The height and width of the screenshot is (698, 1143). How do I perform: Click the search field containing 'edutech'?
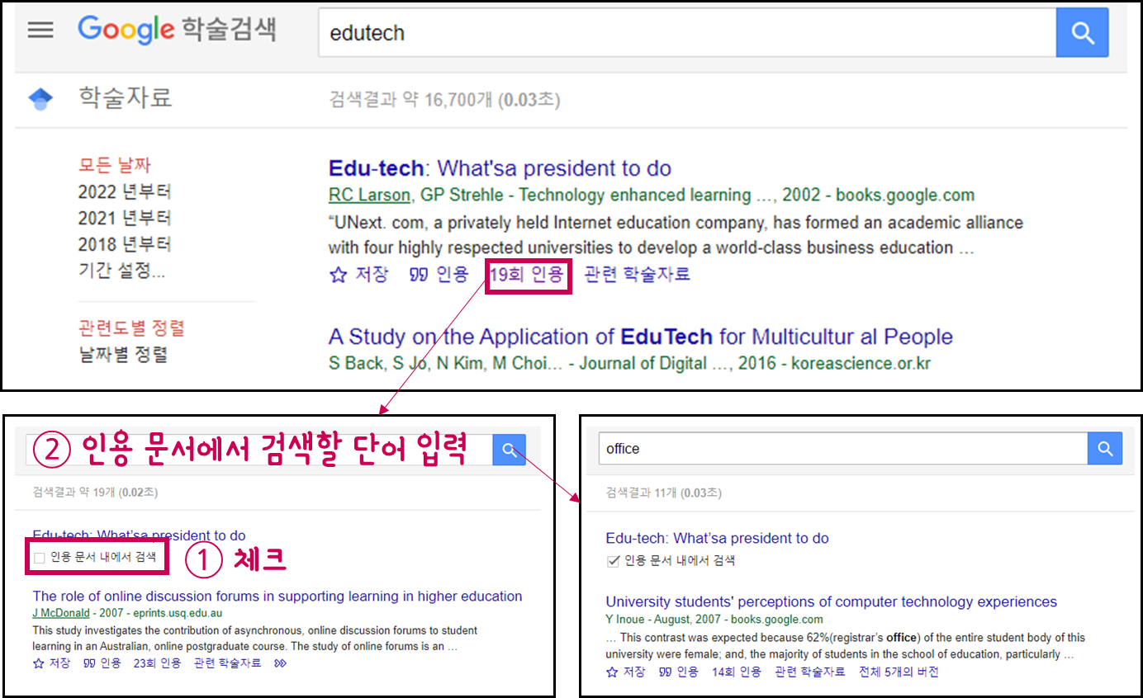[687, 33]
